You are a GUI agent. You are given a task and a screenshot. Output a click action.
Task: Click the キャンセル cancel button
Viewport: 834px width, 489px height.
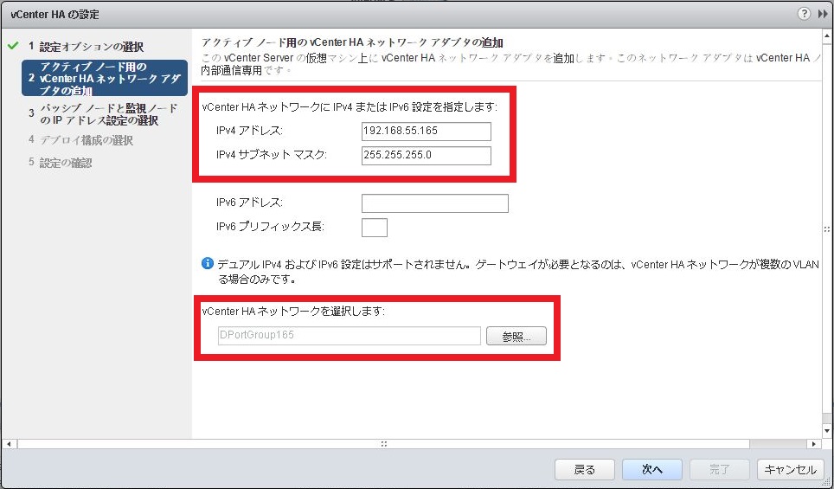tap(790, 469)
